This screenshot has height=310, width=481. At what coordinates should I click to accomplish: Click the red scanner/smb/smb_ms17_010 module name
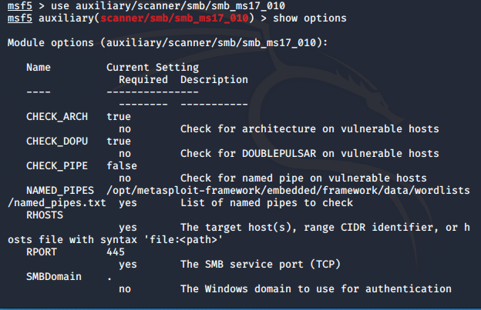click(174, 18)
